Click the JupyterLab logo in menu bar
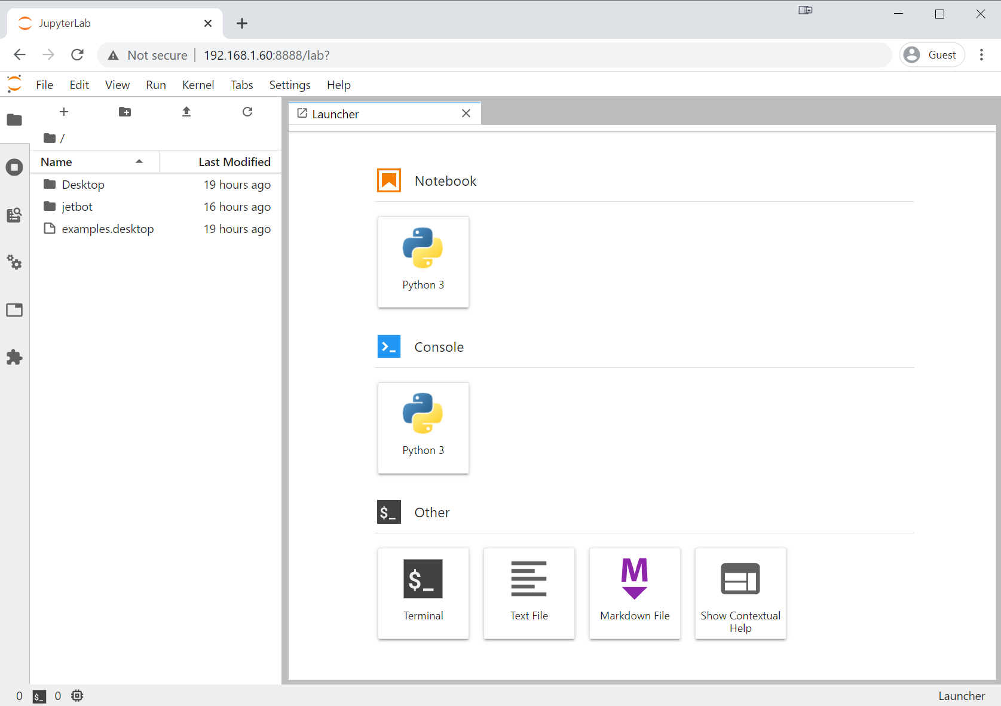 (x=14, y=84)
